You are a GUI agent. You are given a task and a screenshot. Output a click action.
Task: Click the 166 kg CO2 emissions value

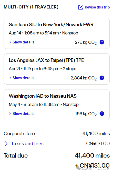[x=86, y=114]
